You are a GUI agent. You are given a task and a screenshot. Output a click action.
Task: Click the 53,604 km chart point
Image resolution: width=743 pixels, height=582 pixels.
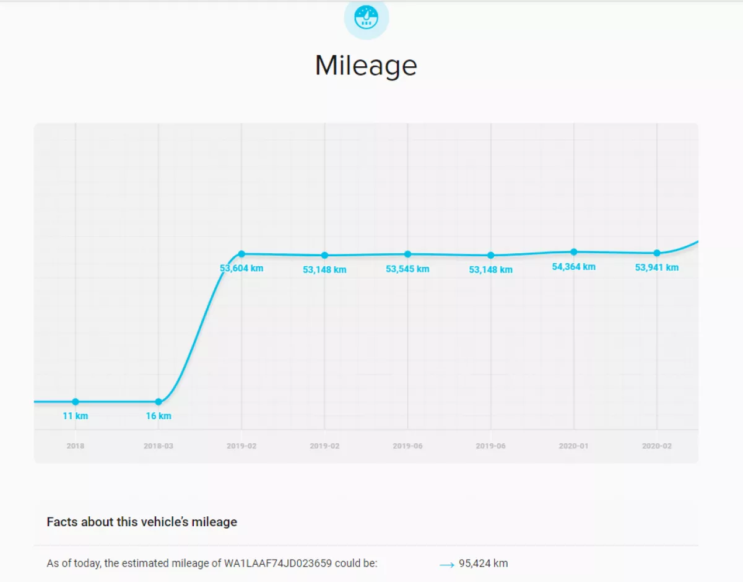(241, 254)
